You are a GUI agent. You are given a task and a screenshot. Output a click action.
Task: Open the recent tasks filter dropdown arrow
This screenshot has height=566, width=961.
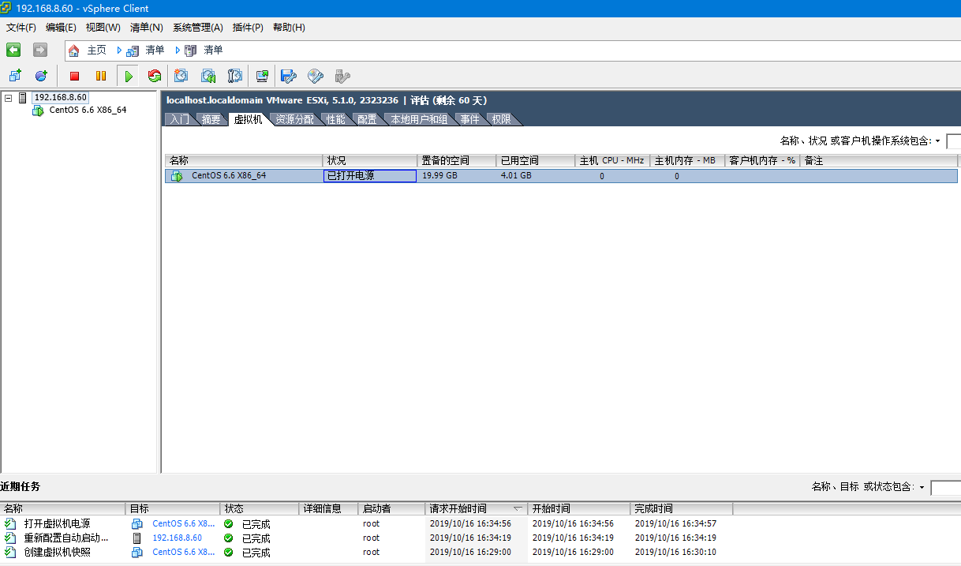point(922,487)
